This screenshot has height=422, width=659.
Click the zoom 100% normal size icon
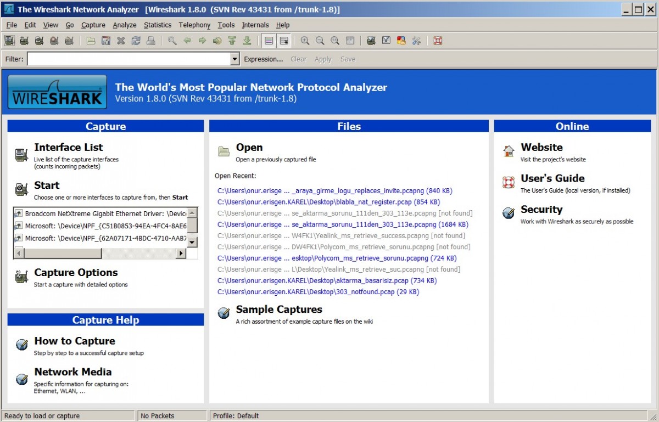pos(334,41)
